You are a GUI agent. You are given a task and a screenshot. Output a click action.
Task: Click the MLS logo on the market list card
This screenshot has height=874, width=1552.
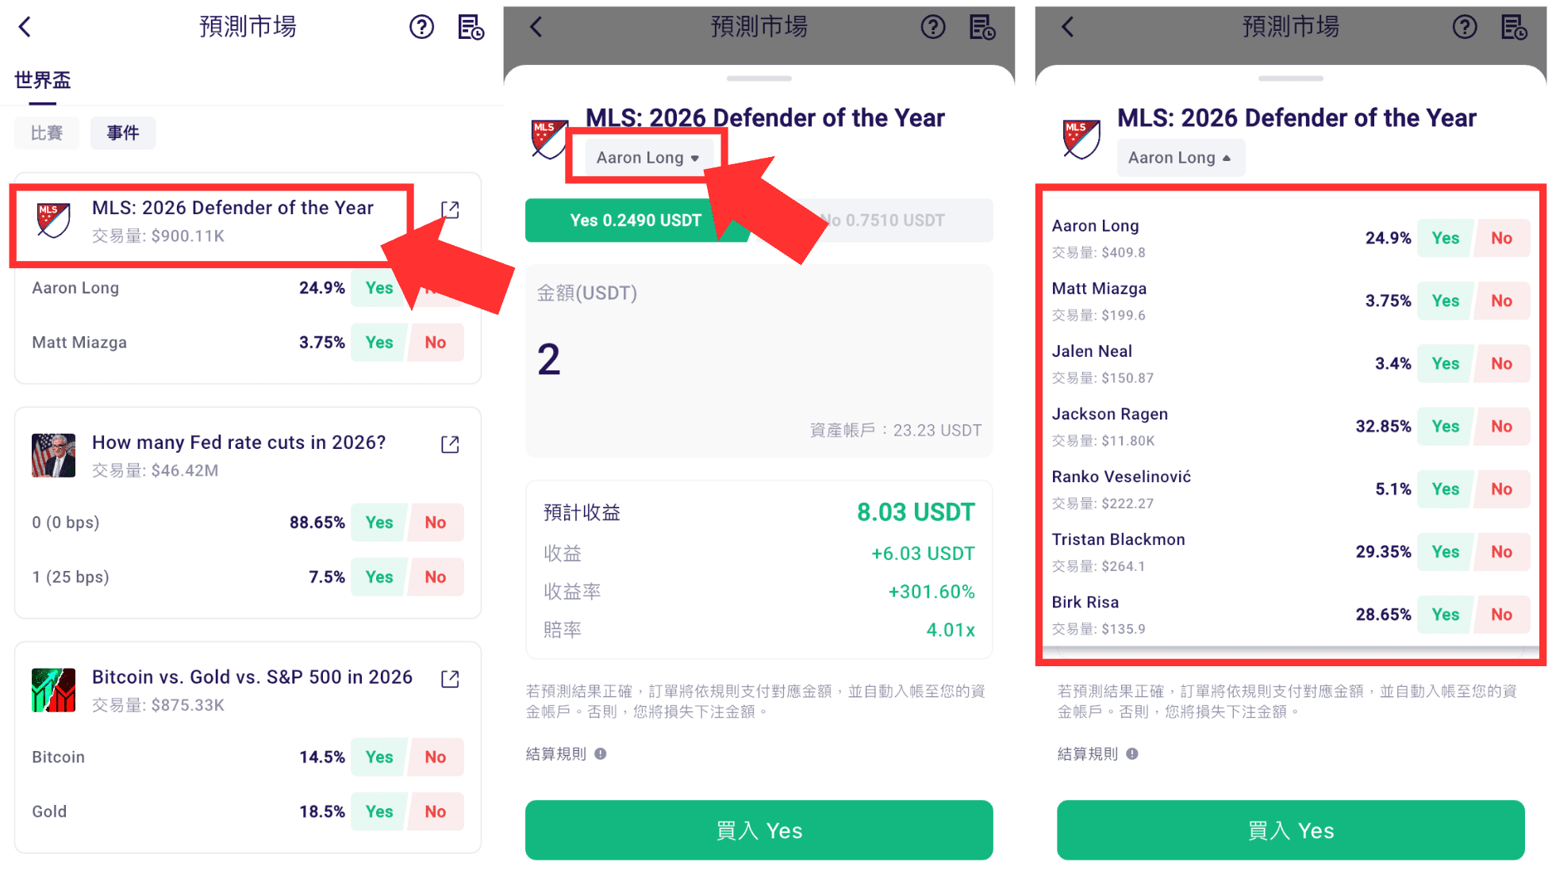point(53,220)
